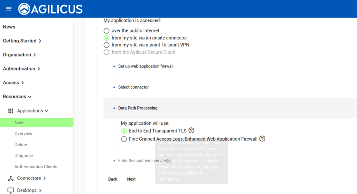
Task: Open Authentication Clients page
Action: [x=36, y=167]
